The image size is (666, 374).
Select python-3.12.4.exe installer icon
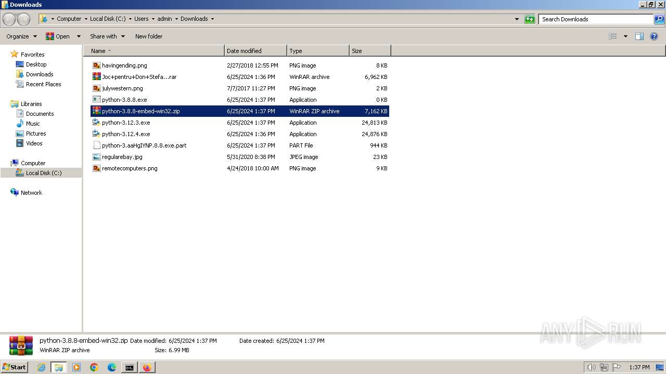96,134
